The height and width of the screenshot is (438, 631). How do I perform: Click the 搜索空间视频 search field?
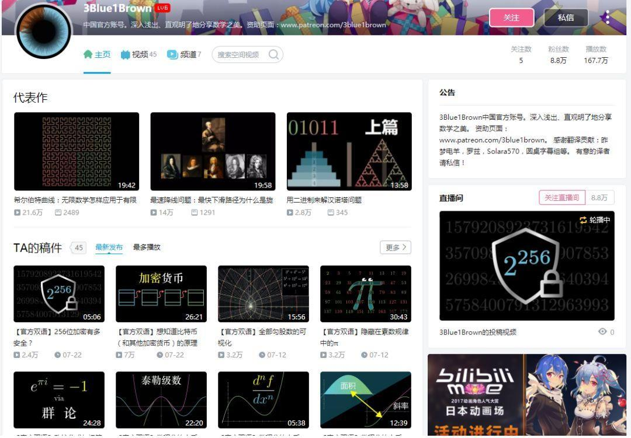pos(247,55)
